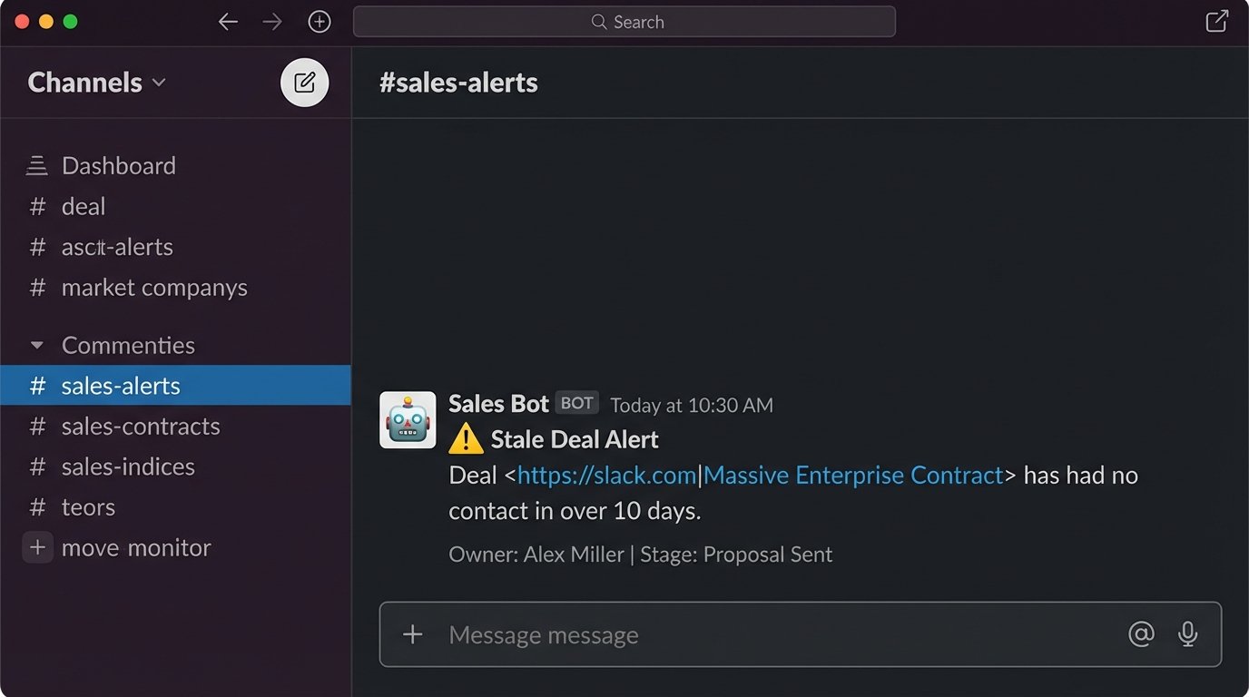Open the Sales Bot avatar image

point(407,419)
